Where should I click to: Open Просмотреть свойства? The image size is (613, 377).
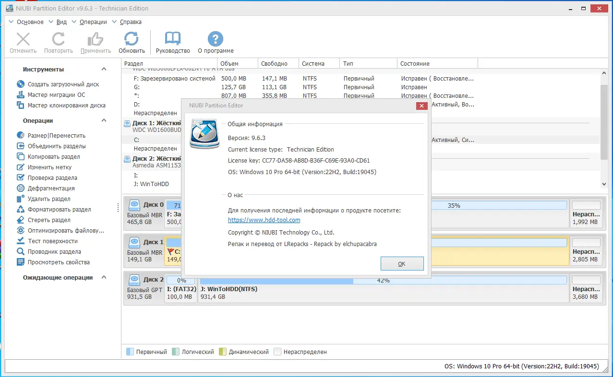coord(53,262)
